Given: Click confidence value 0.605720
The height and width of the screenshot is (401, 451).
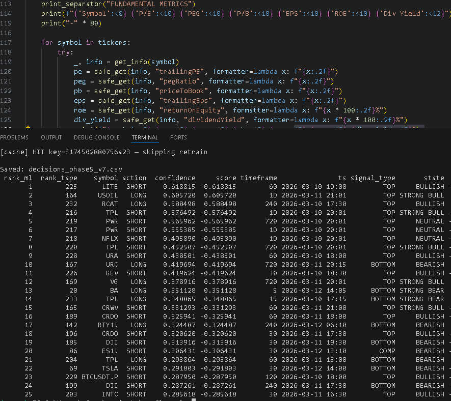Looking at the screenshot, I should point(179,195).
